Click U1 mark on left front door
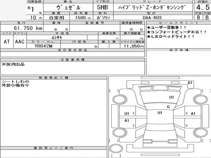 [127, 114]
